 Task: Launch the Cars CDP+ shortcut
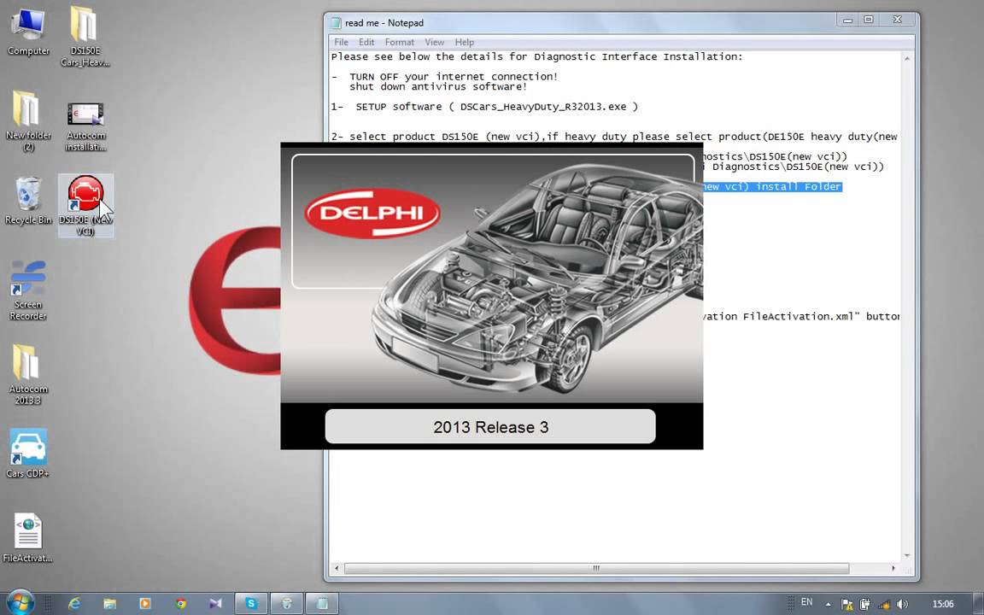28,453
